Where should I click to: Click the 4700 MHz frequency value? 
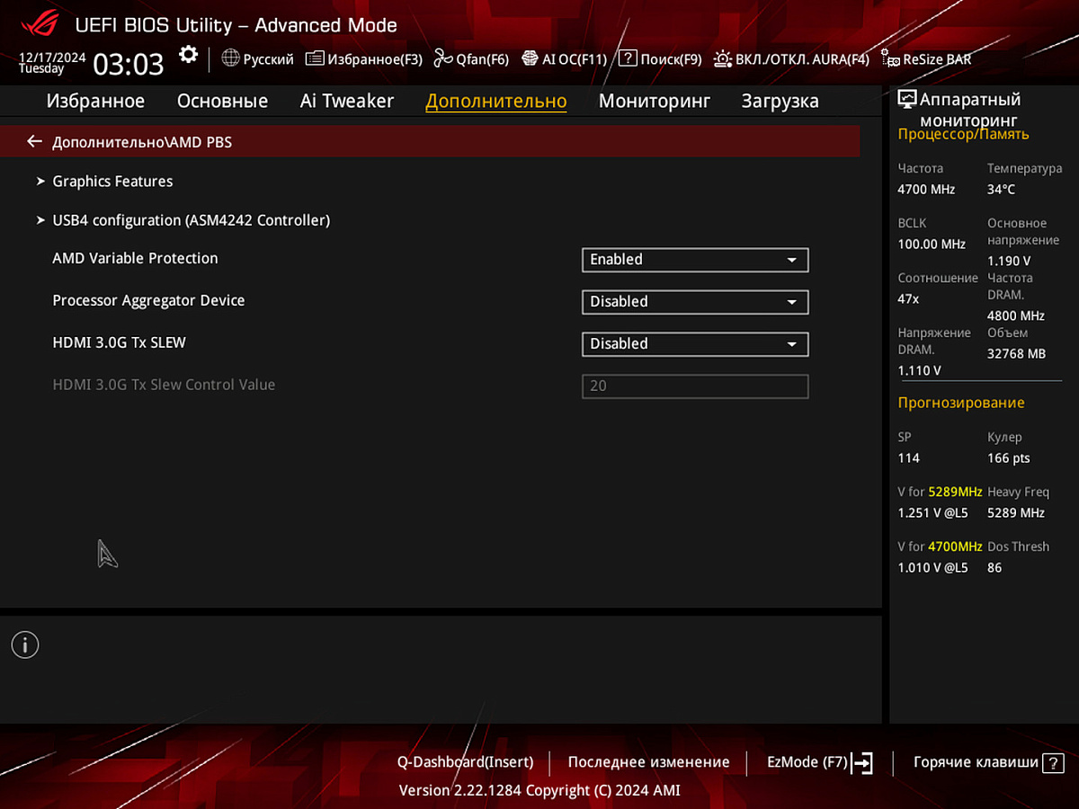coord(926,189)
